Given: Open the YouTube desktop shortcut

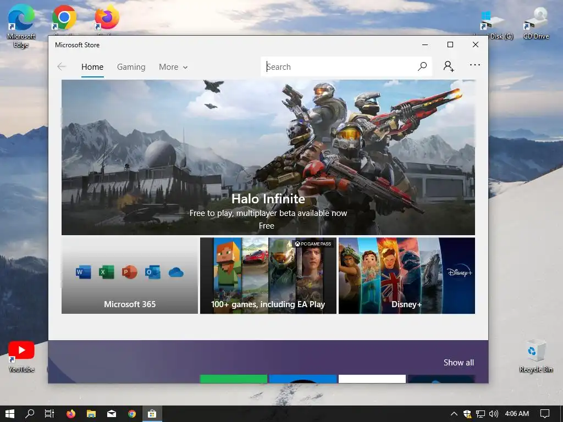Looking at the screenshot, I should click(21, 357).
